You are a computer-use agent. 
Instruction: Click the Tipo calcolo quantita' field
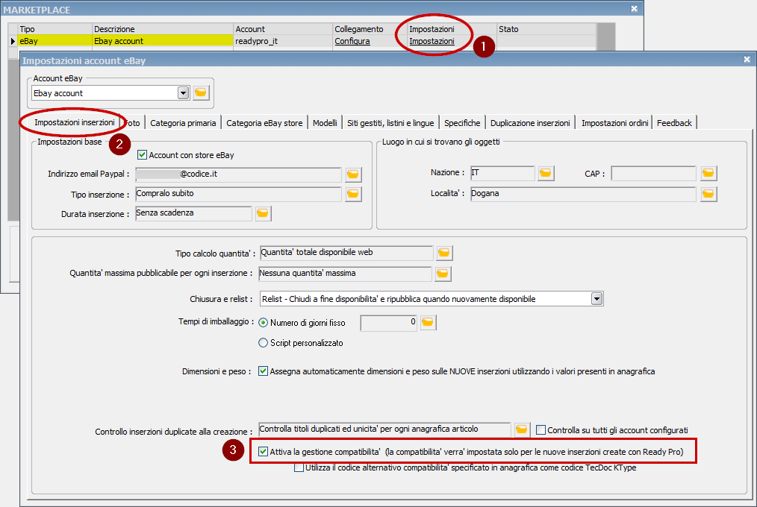[x=346, y=253]
